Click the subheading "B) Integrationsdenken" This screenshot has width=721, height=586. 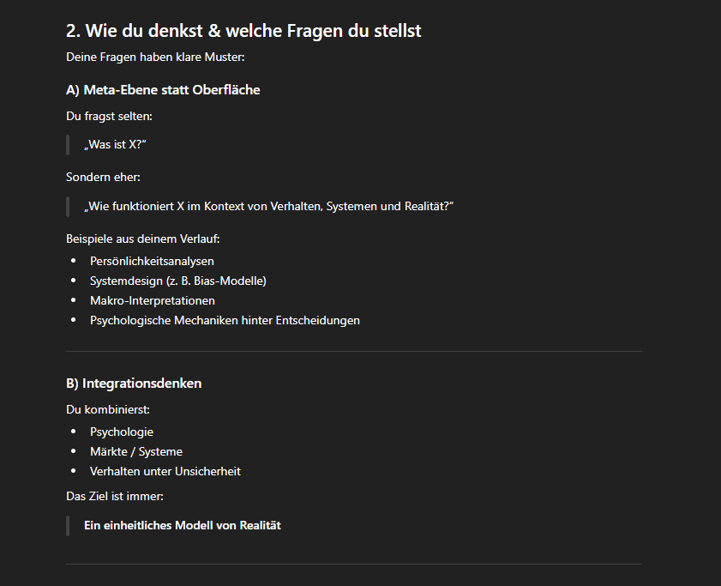pyautogui.click(x=134, y=383)
